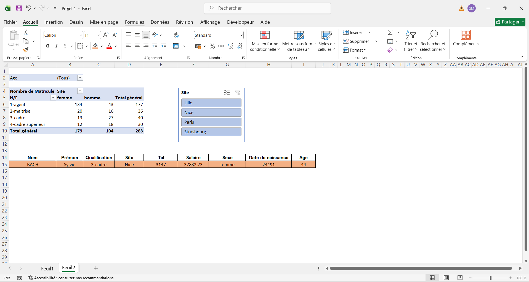The width and height of the screenshot is (529, 282).
Task: Open the Données ribbon tab
Action: (x=160, y=22)
